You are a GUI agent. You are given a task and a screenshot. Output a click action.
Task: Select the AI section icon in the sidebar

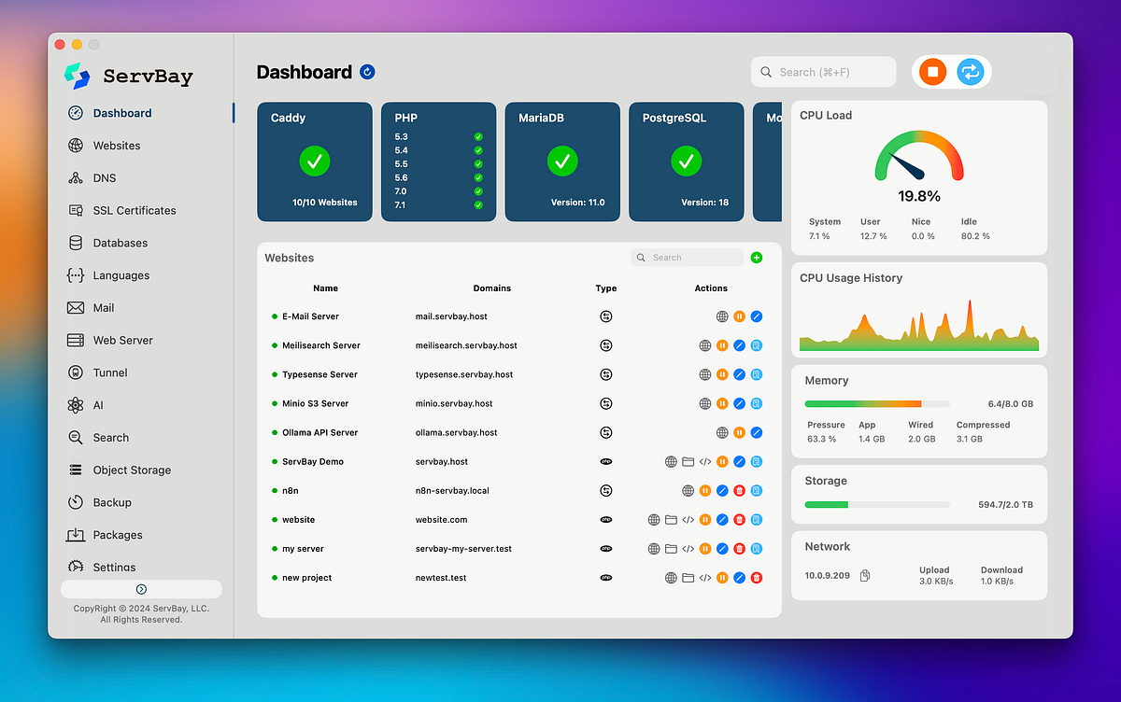coord(78,404)
